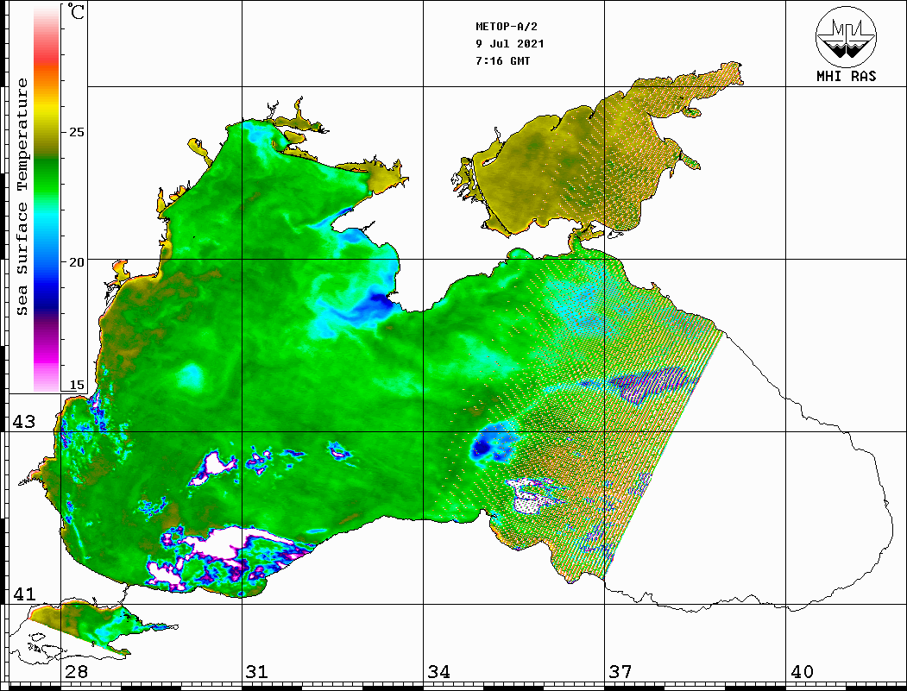Click the 'MHI RAS' label text

(847, 76)
